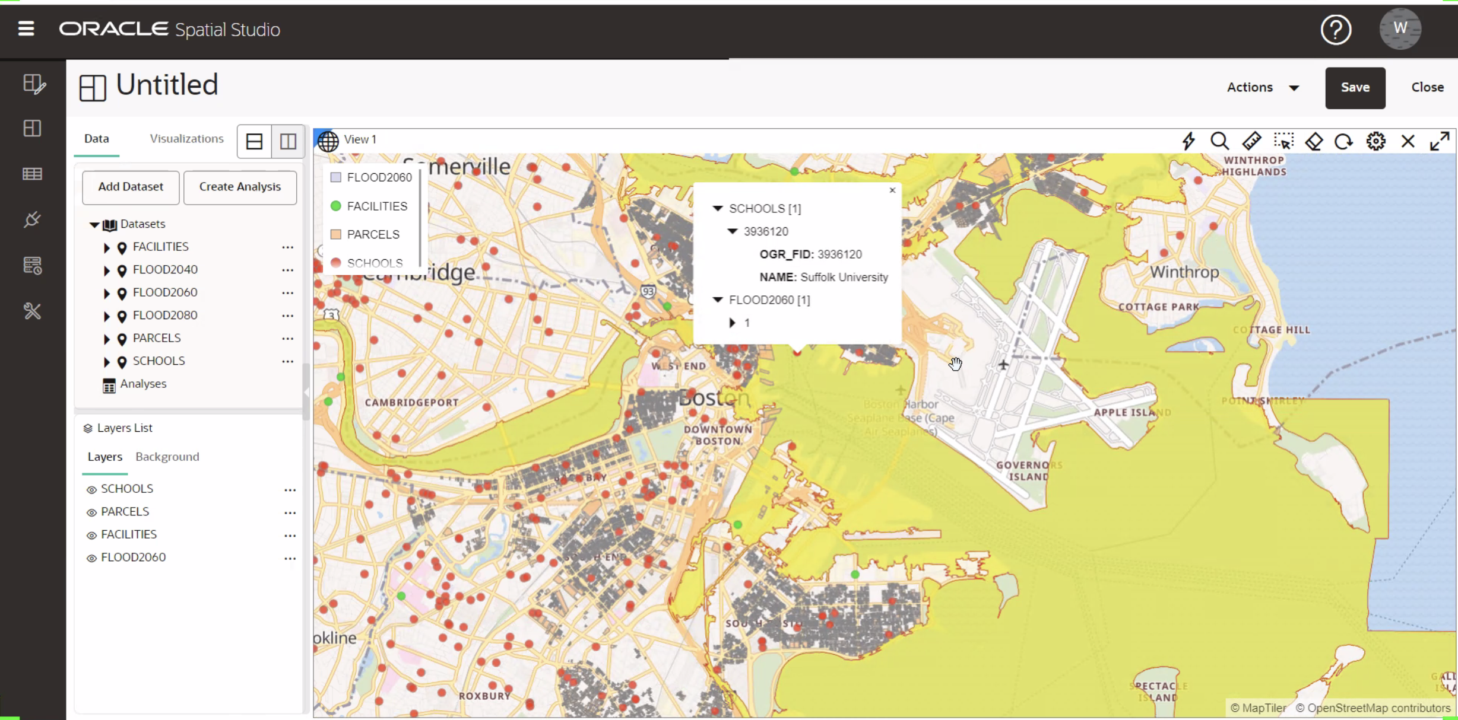Screen dimensions: 1458x720
Task: Click the eraser tool to clear map selections
Action: (1314, 141)
